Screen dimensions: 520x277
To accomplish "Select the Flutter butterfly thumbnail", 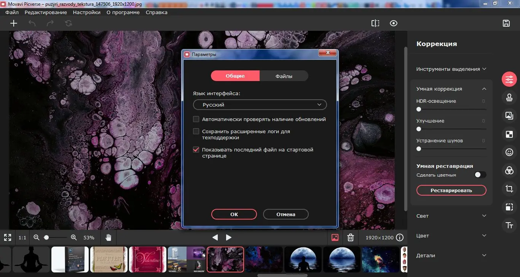I will 109,259.
